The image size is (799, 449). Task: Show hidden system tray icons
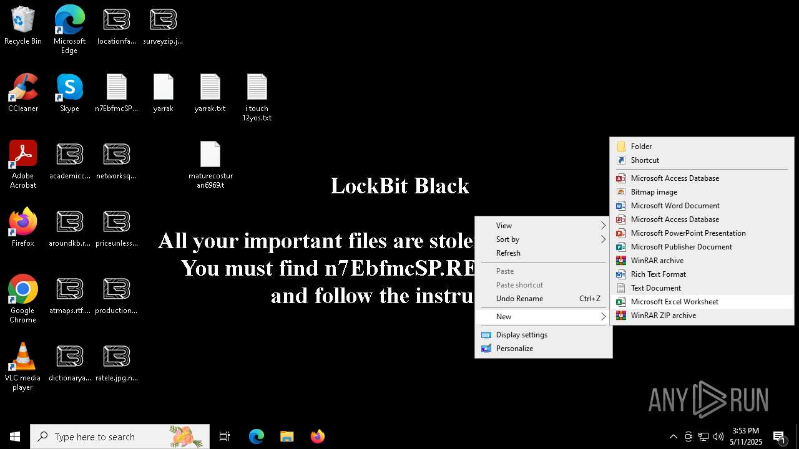click(x=673, y=437)
